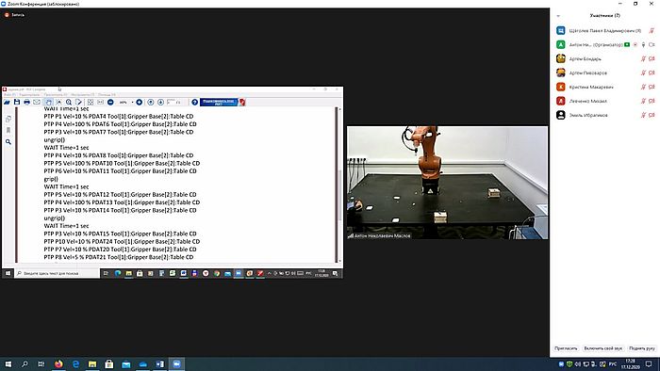Viewport: 660px width, 371px height.
Task: Go to previous page with up arrow icon
Action: (150, 102)
